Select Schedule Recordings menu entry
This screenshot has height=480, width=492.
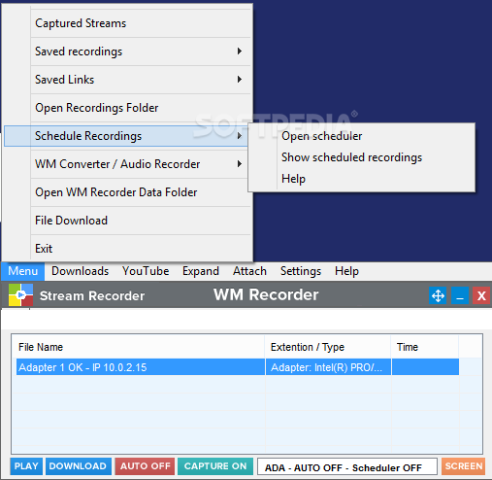coord(126,136)
